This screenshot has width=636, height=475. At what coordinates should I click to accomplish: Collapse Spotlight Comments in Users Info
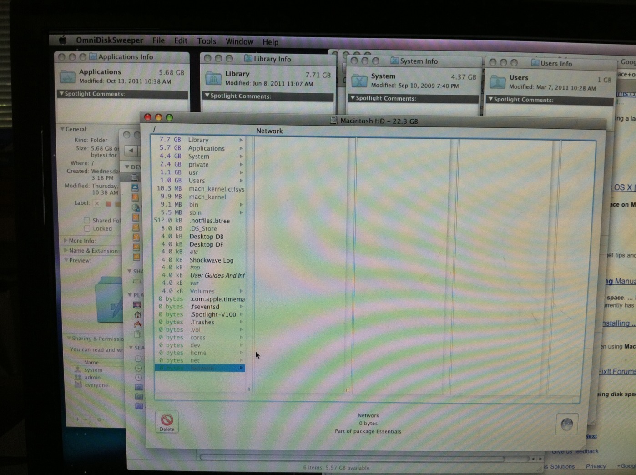point(490,99)
